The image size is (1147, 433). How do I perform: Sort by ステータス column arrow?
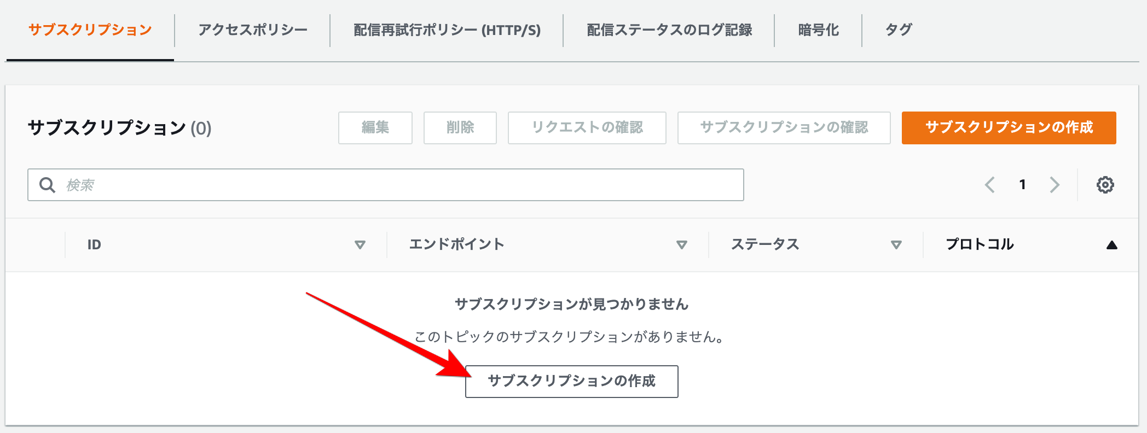(896, 245)
